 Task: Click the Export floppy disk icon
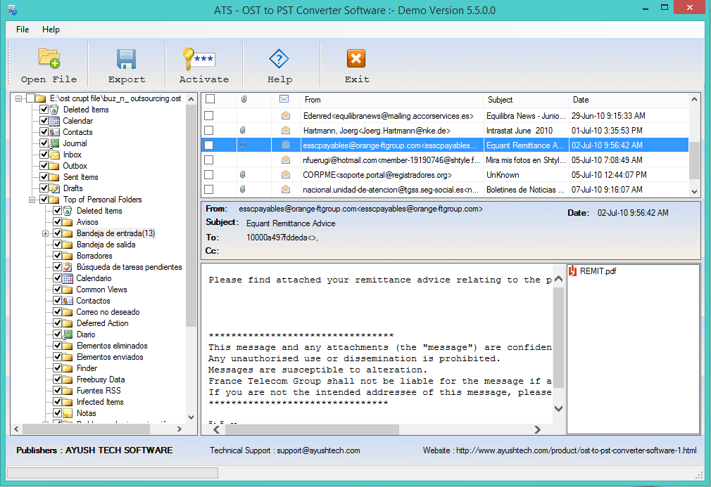pyautogui.click(x=127, y=58)
